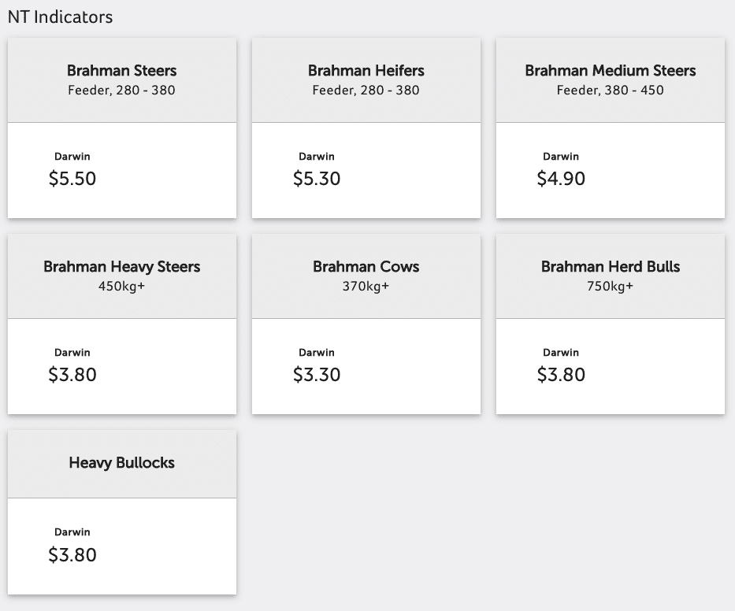735x611 pixels.
Task: Open the Heavy Bullocks card
Action: coord(122,512)
